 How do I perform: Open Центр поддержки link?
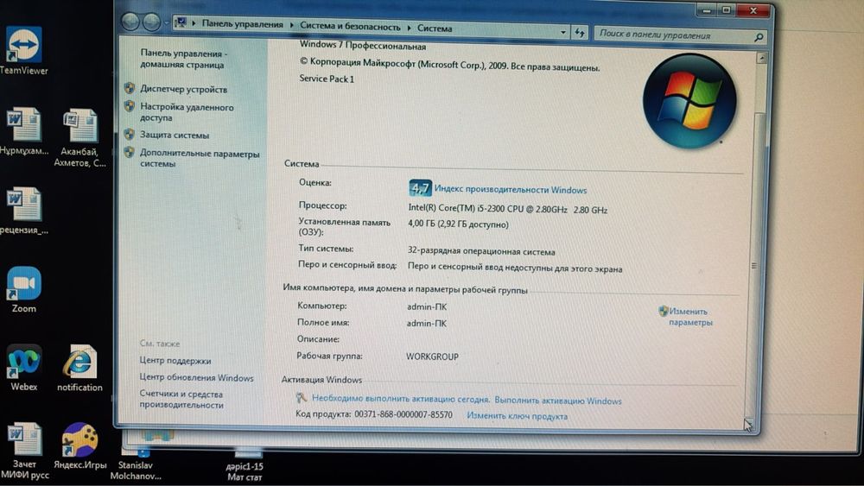click(x=175, y=361)
